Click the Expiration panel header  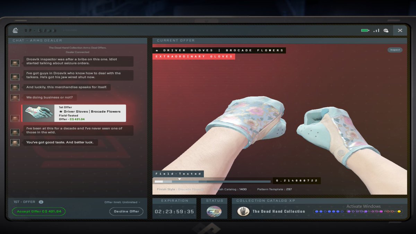(174, 201)
